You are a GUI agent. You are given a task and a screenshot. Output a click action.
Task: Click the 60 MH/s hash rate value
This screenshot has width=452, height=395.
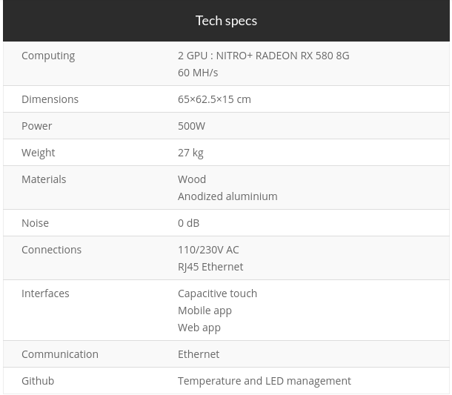pos(198,73)
